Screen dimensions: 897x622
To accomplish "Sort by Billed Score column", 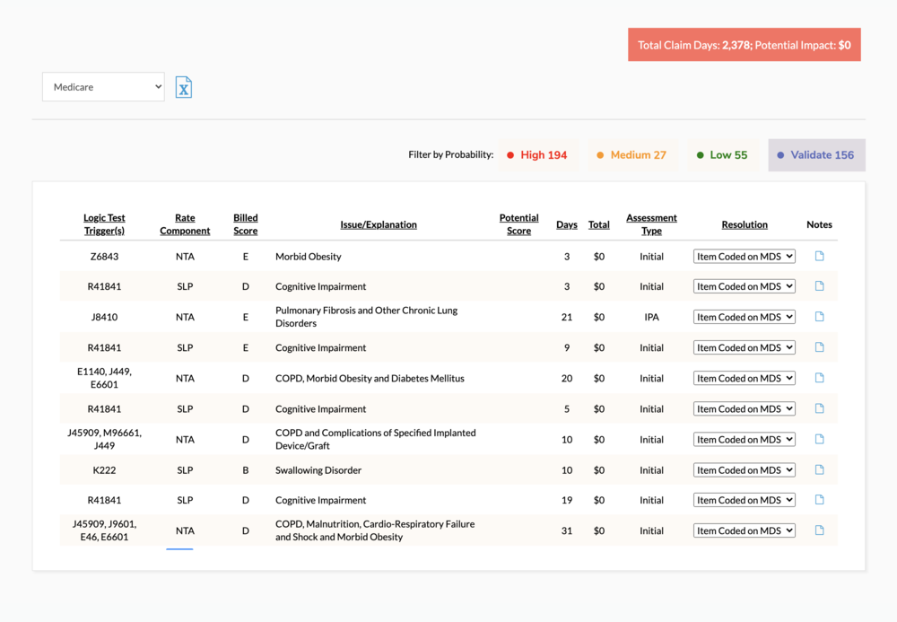I will [246, 224].
